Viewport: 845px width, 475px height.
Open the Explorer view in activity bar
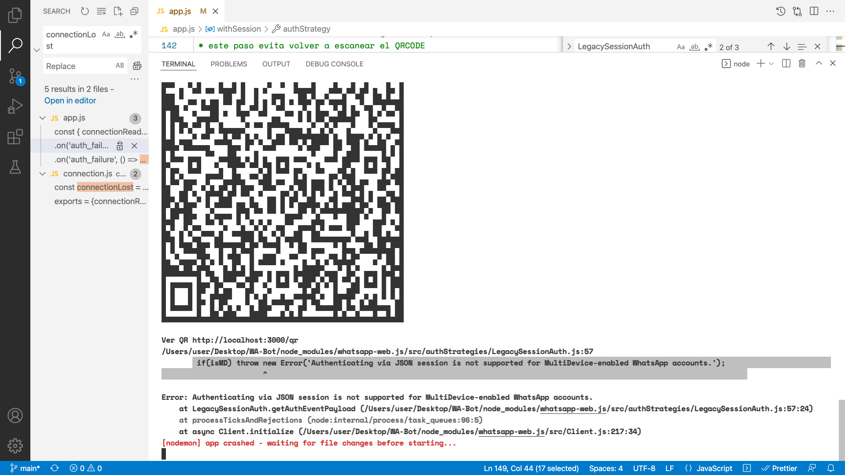pos(15,15)
